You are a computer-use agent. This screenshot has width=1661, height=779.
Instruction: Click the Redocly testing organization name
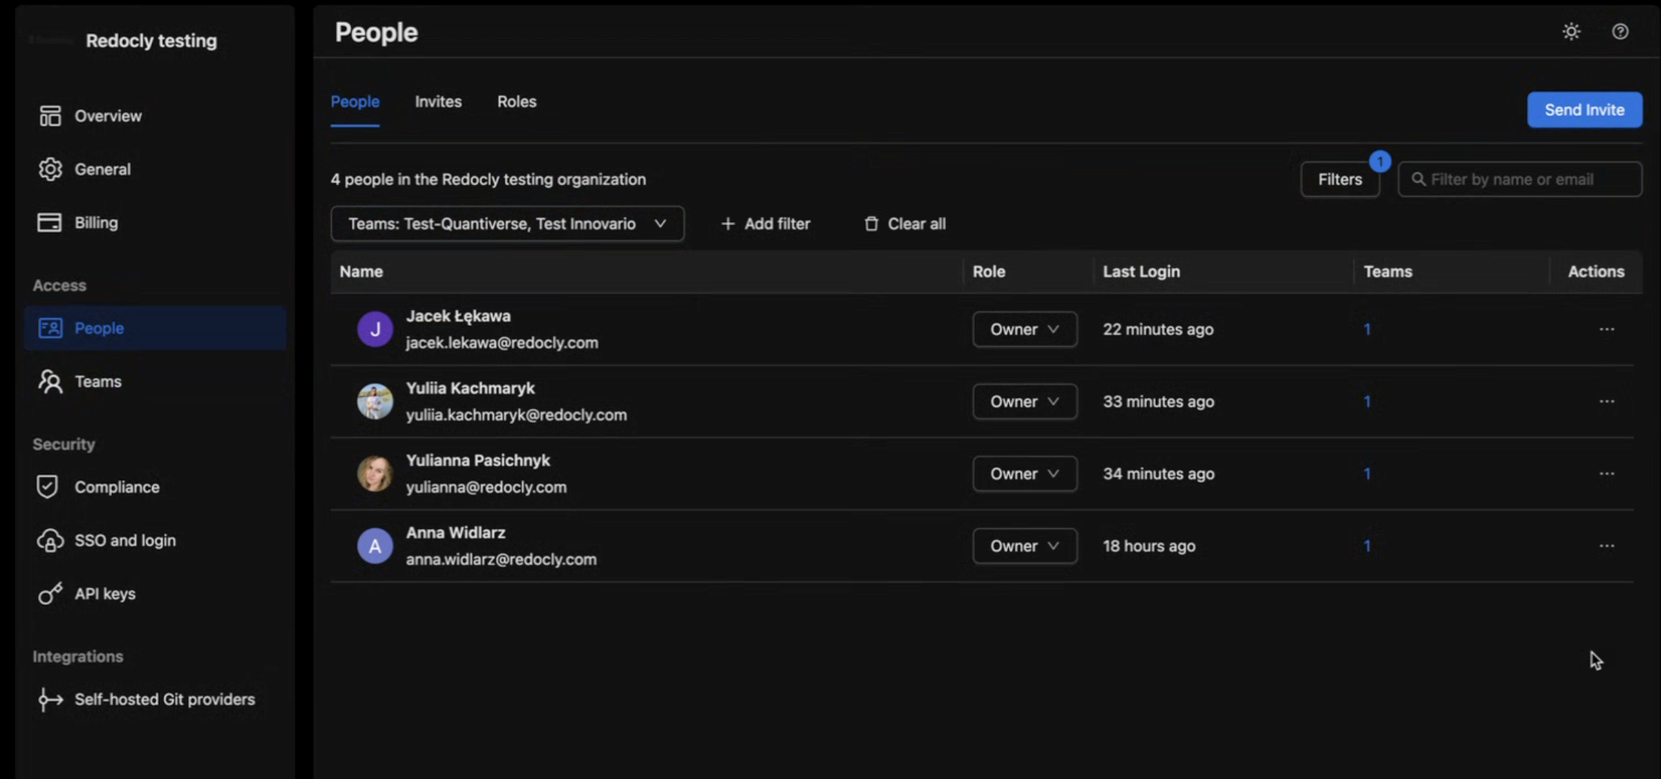pos(151,41)
